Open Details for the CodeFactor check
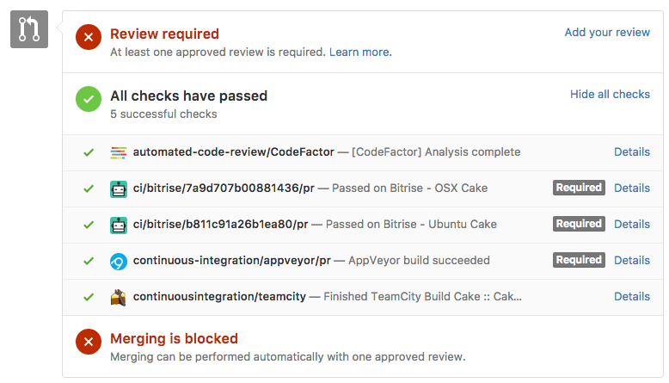The height and width of the screenshot is (383, 669). [632, 152]
